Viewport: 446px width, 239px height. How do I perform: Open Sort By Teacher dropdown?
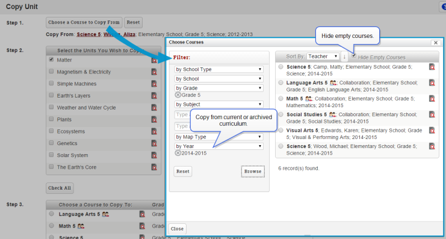click(323, 57)
